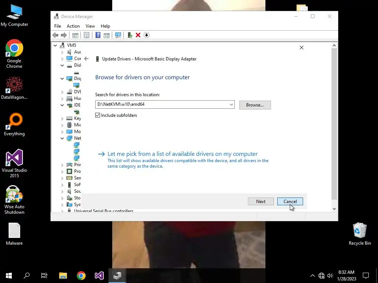This screenshot has height=283, width=378.
Task: Select the VM5 computer name in tree
Action: click(x=72, y=45)
